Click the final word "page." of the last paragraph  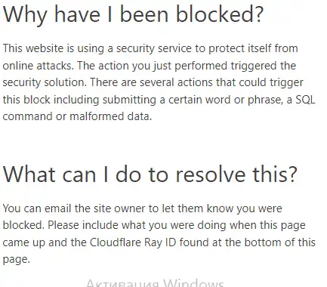(x=17, y=260)
